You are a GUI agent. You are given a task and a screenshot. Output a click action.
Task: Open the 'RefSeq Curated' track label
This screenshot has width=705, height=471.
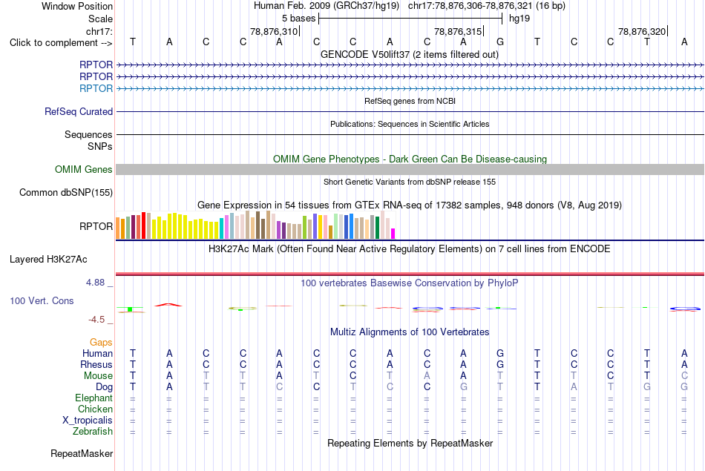[x=79, y=111]
